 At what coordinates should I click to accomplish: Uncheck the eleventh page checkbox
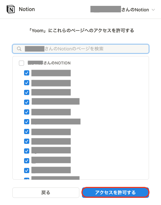[x=27, y=171]
